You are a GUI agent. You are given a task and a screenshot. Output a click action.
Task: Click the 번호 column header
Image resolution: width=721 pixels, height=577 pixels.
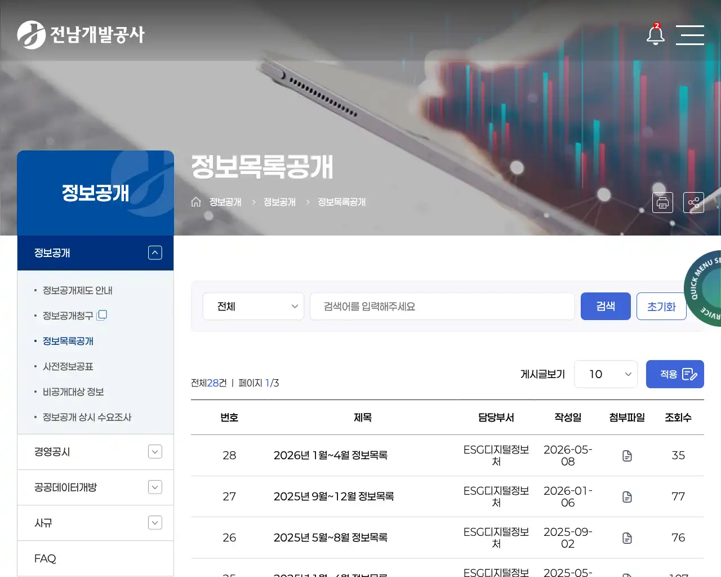[x=229, y=418]
